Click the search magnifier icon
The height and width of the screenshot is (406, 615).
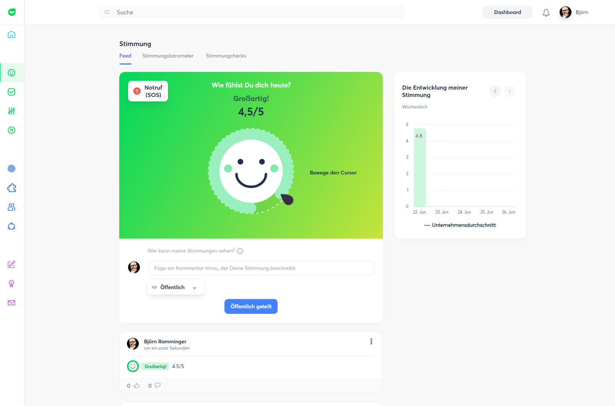[107, 12]
